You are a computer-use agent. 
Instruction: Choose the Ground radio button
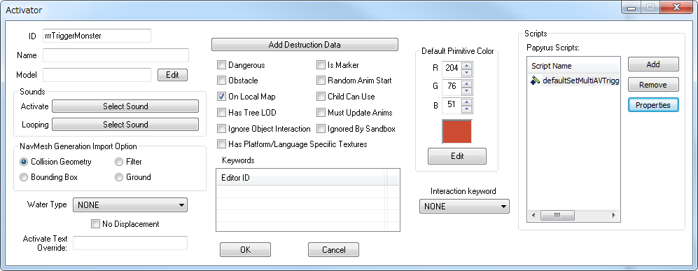(119, 177)
